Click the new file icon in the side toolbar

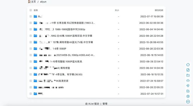pos(188,70)
